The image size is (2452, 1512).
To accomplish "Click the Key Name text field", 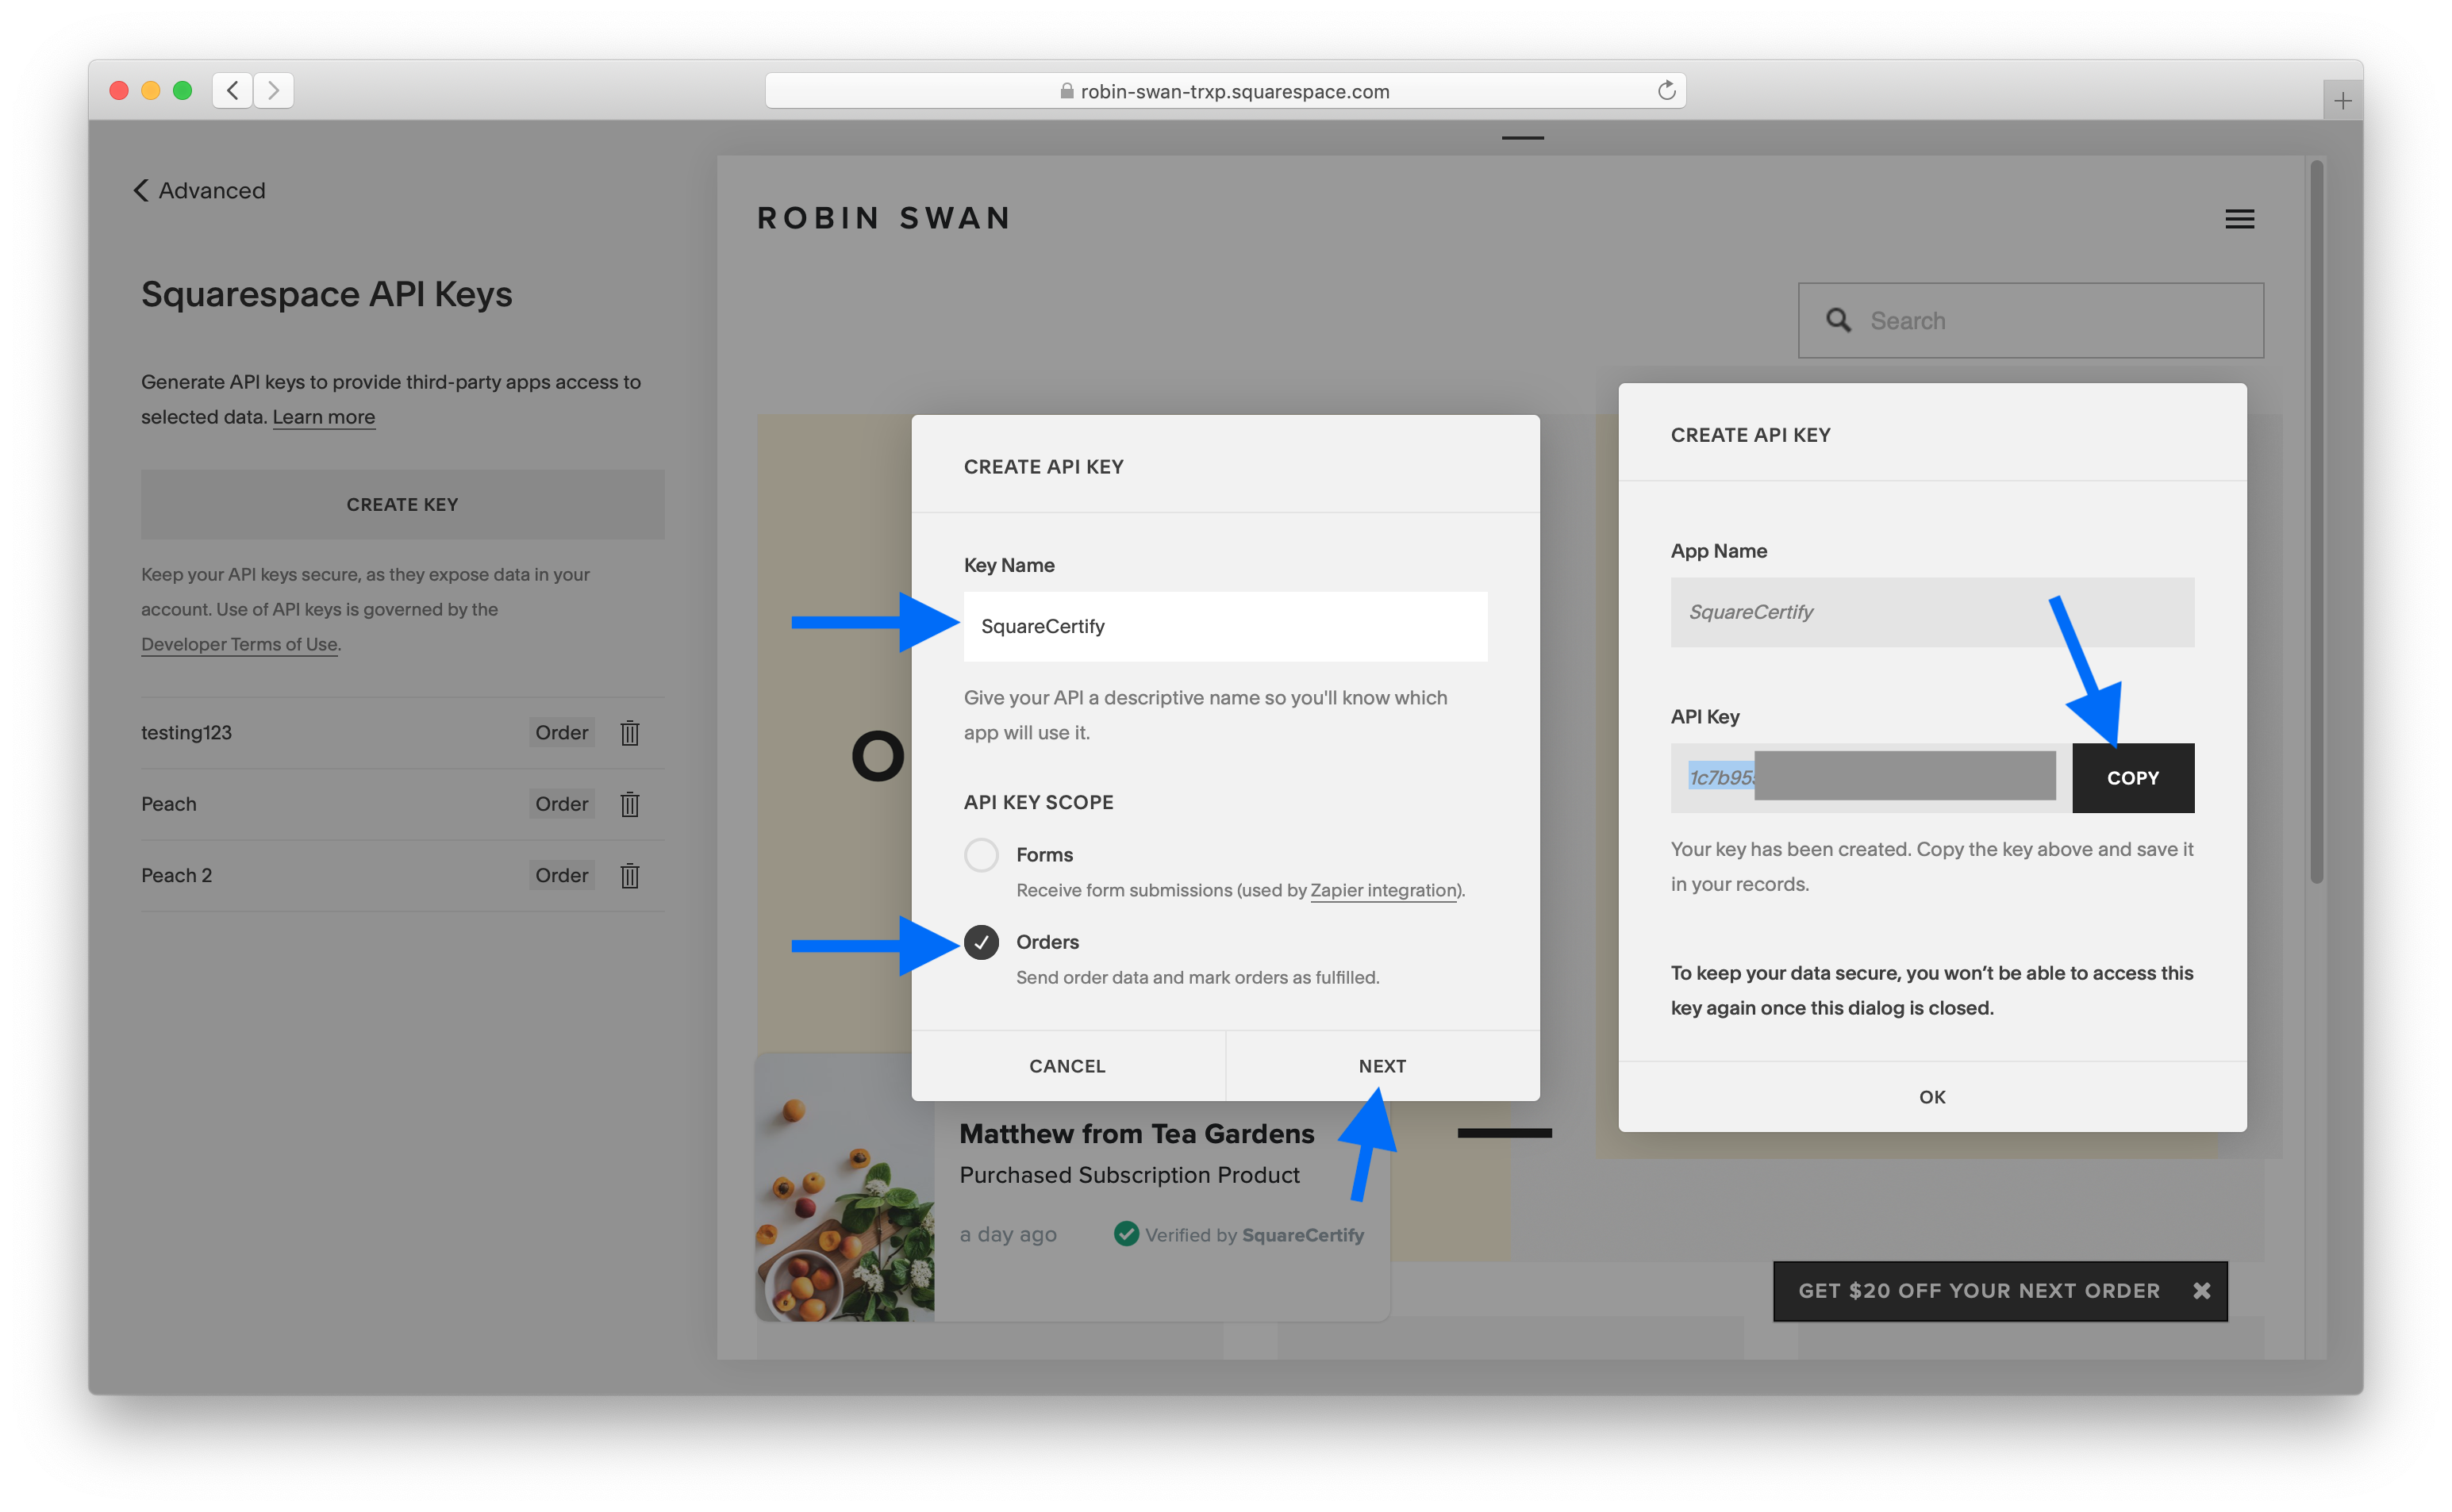I will 1224,626.
